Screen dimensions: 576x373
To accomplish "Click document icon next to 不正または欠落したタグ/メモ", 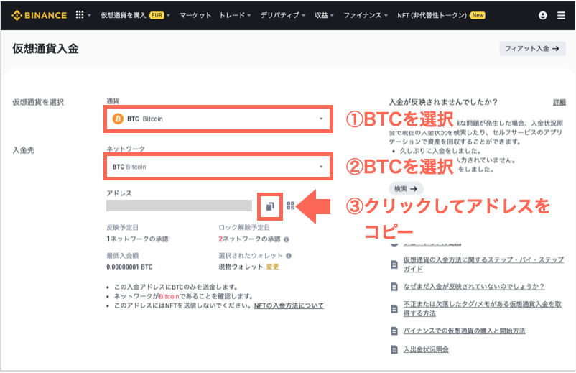I will [394, 309].
